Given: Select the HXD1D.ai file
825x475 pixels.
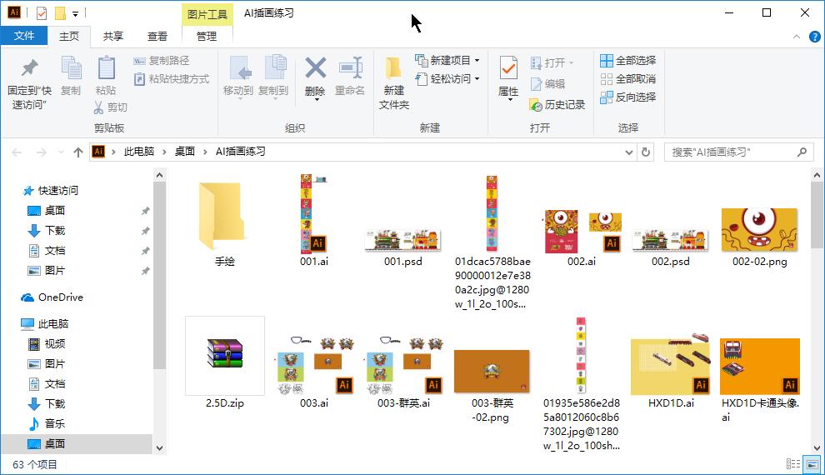Looking at the screenshot, I should pyautogui.click(x=671, y=371).
